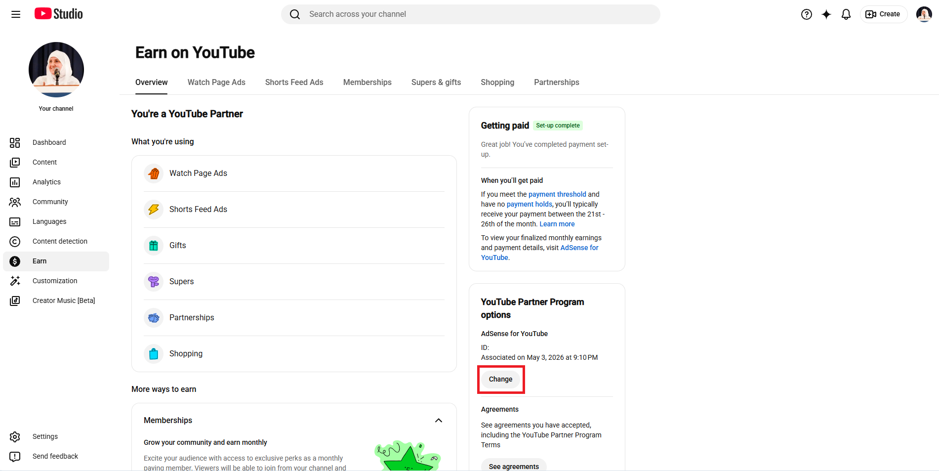This screenshot has height=471, width=939.
Task: Click the Content detection copyright icon
Action: click(15, 241)
